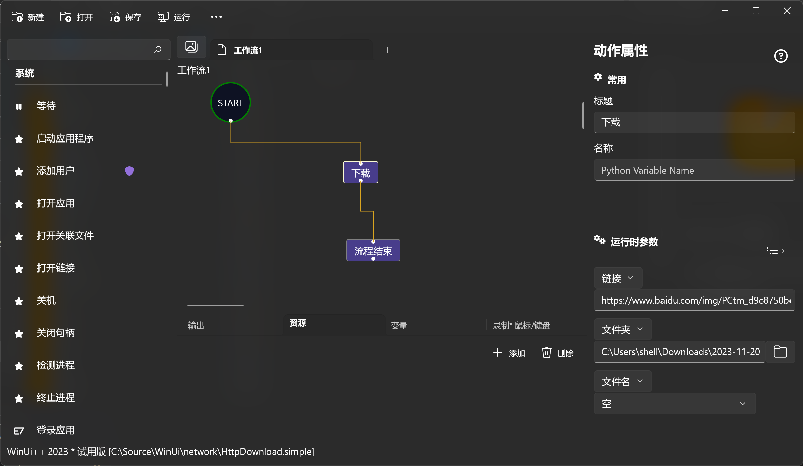Click the 保存 toolbar icon
Image resolution: width=803 pixels, height=466 pixels.
pos(114,17)
